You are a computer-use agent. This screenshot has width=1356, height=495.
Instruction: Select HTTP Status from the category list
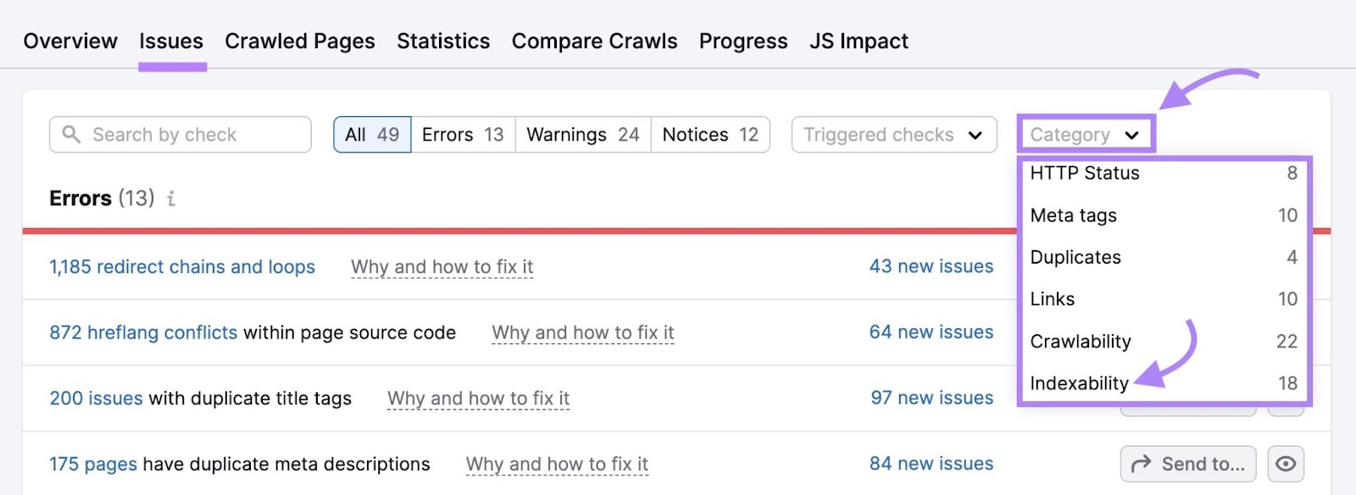point(1084,173)
